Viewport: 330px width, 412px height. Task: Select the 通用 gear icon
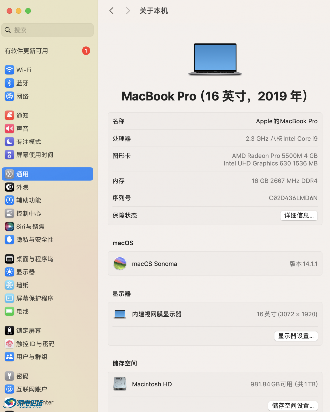coord(9,174)
